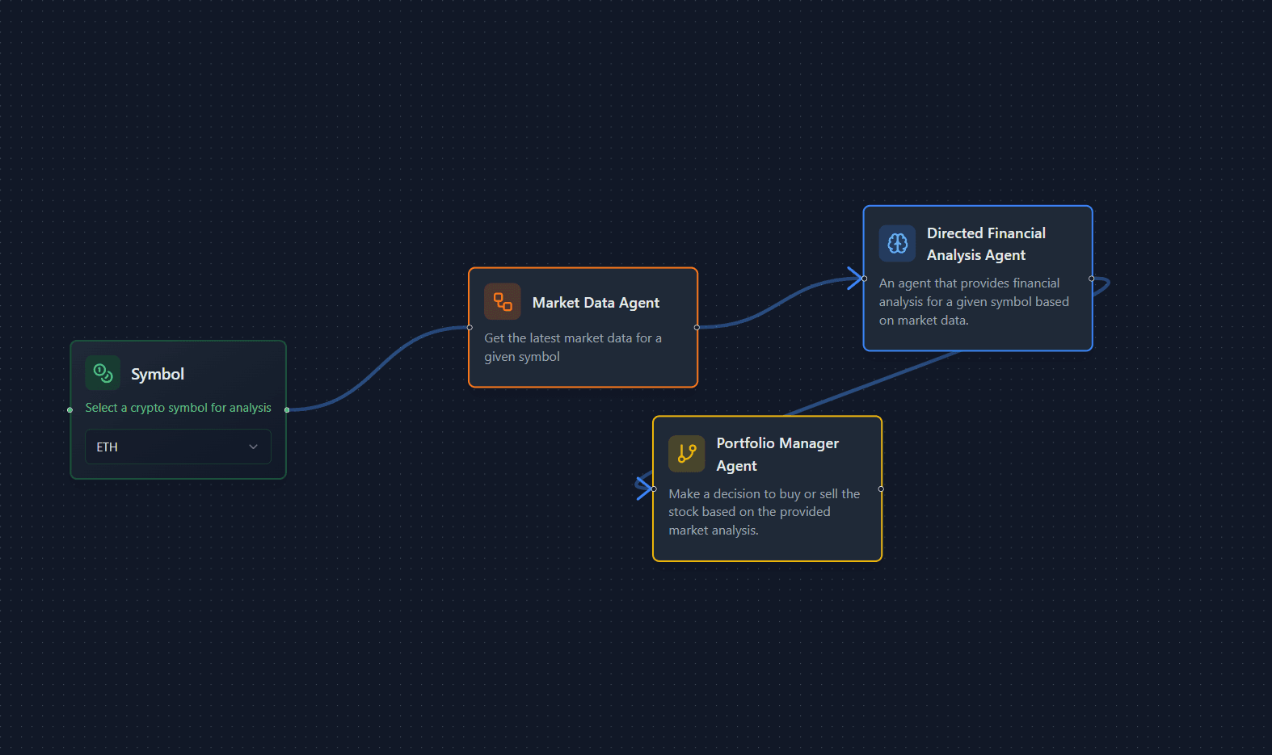Image resolution: width=1272 pixels, height=755 pixels.
Task: Click "Select a crypto symbol for analysis" text
Action: (x=178, y=408)
